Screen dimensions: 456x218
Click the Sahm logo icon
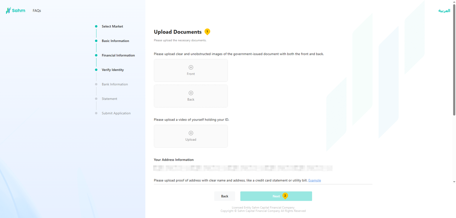click(x=9, y=11)
